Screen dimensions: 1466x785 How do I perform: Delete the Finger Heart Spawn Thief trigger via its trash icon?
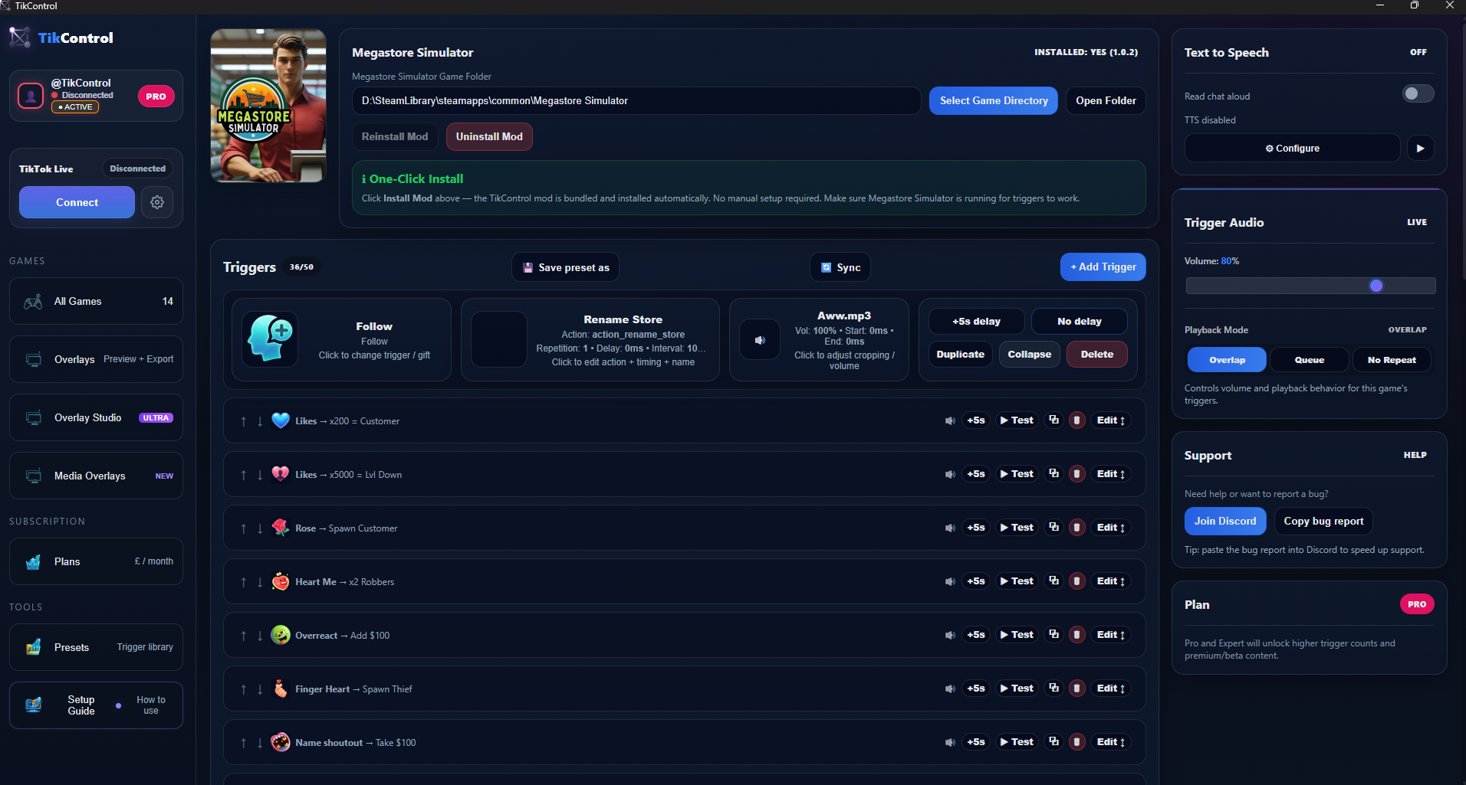pos(1076,689)
